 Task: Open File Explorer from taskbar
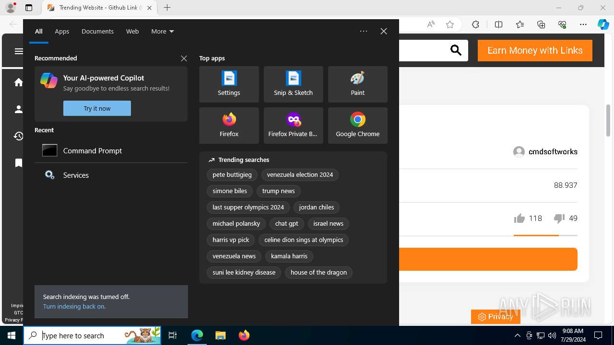point(220,335)
